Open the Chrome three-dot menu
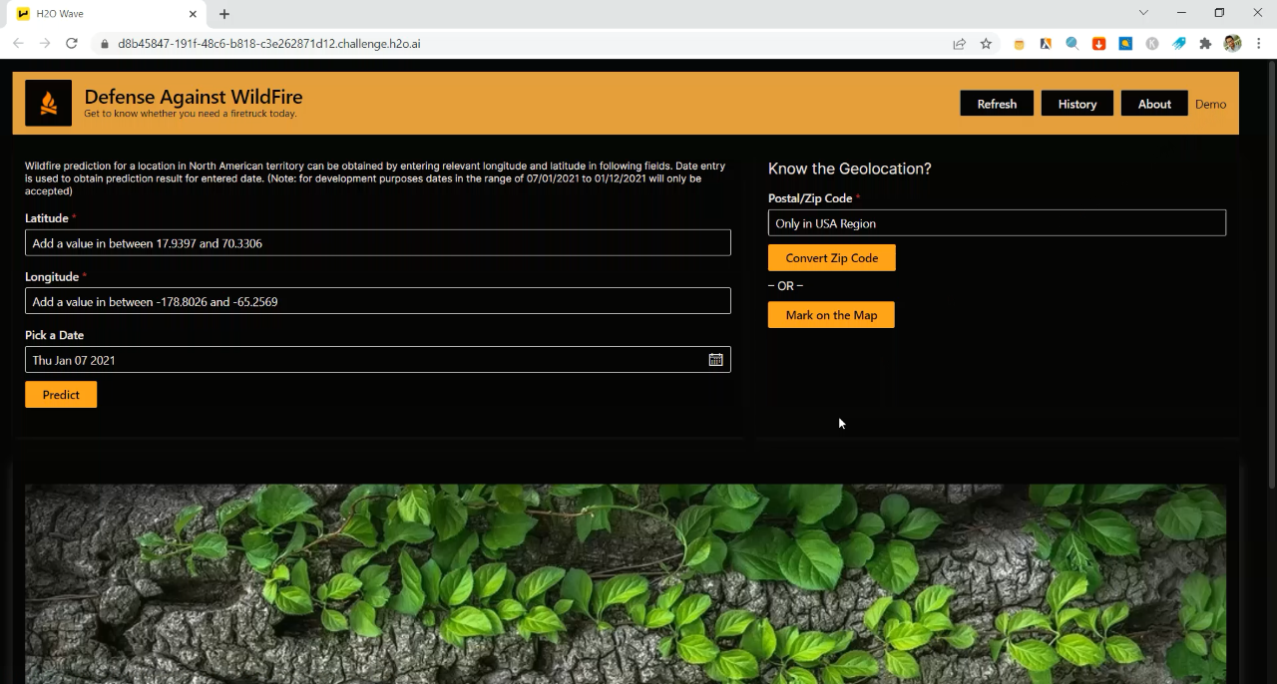The image size is (1277, 684). point(1259,44)
